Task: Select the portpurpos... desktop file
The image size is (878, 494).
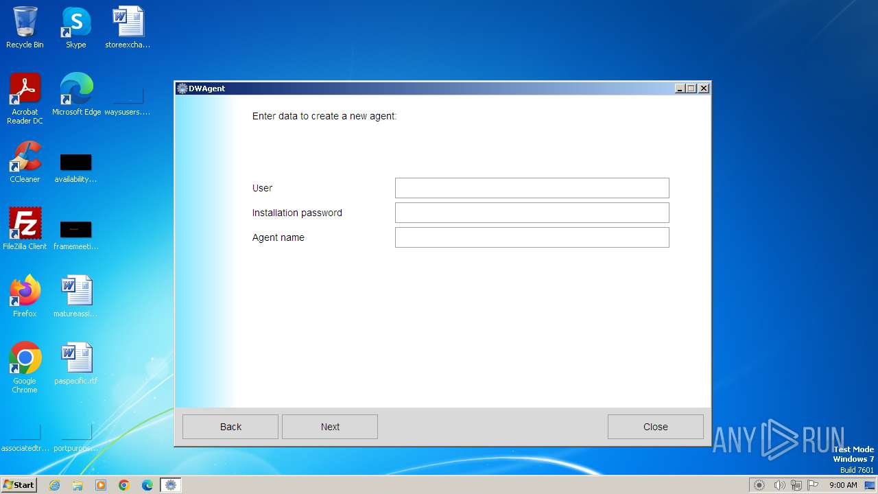Action: (75, 438)
